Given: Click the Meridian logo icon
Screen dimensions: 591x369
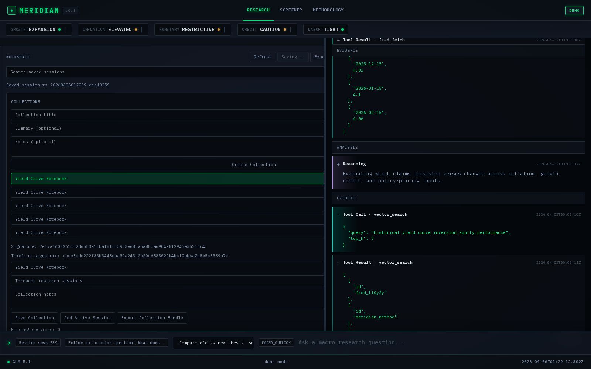Looking at the screenshot, I should 12,10.
